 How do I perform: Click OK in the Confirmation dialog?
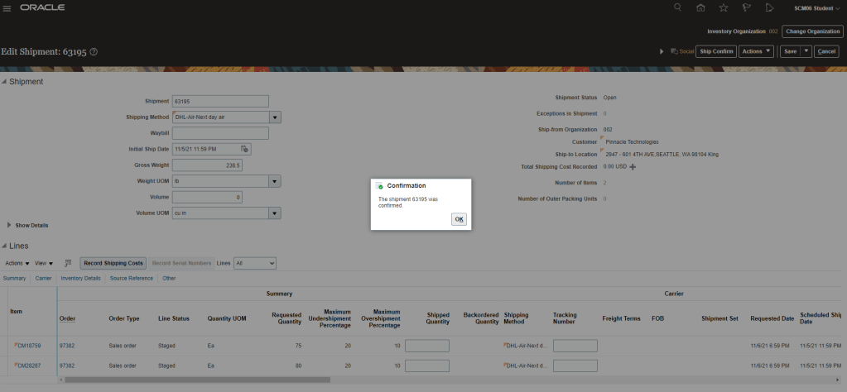[x=459, y=219]
